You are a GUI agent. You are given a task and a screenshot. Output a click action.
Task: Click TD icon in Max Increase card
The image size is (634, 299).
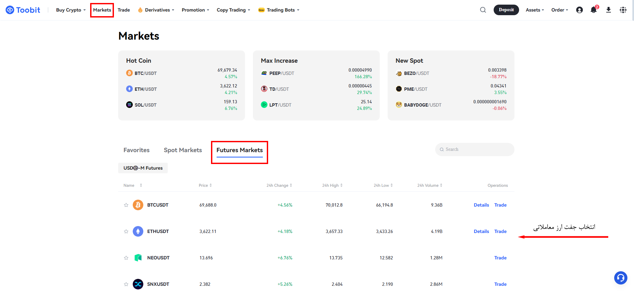point(264,89)
